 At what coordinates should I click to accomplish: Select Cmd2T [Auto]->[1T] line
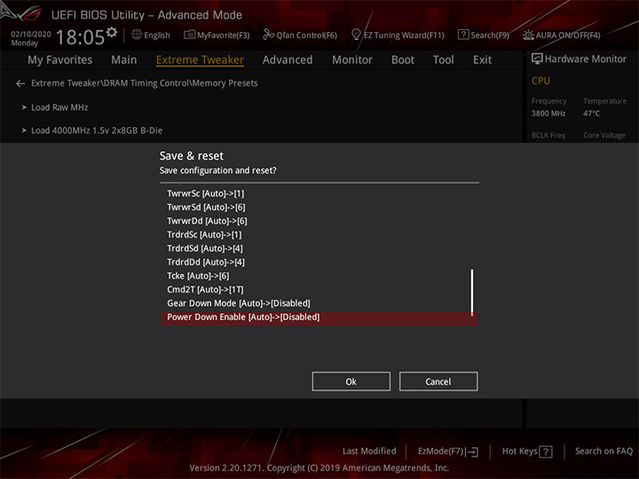[x=205, y=289]
